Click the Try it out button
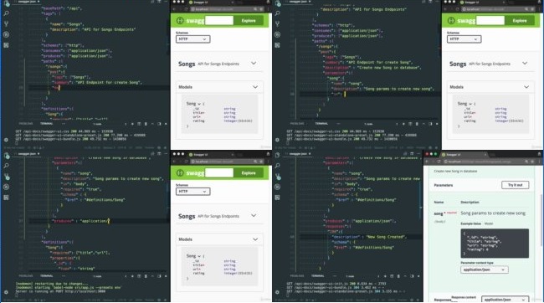Viewport: 544px width, 303px height. click(516, 185)
